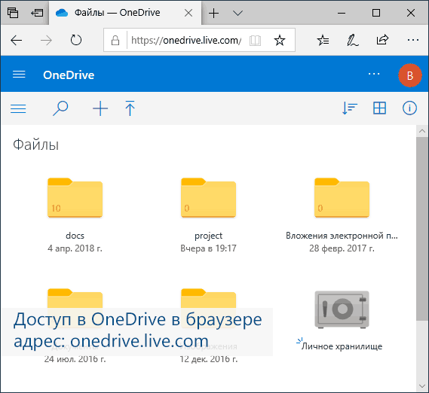Open the tabs you've set aside icon
This screenshot has width=429, height=393.
click(13, 13)
